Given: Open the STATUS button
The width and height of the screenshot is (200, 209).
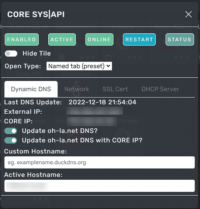Looking at the screenshot, I should [x=180, y=39].
